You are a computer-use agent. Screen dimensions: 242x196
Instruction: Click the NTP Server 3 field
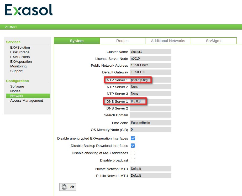(150, 94)
